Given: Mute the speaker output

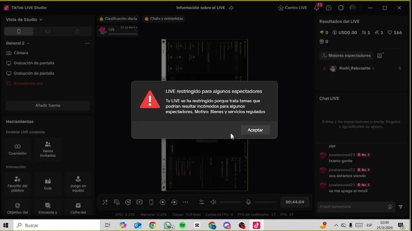Looking at the screenshot, I should pos(213,202).
